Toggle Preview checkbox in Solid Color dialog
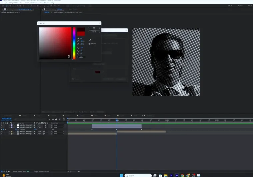 90,44
